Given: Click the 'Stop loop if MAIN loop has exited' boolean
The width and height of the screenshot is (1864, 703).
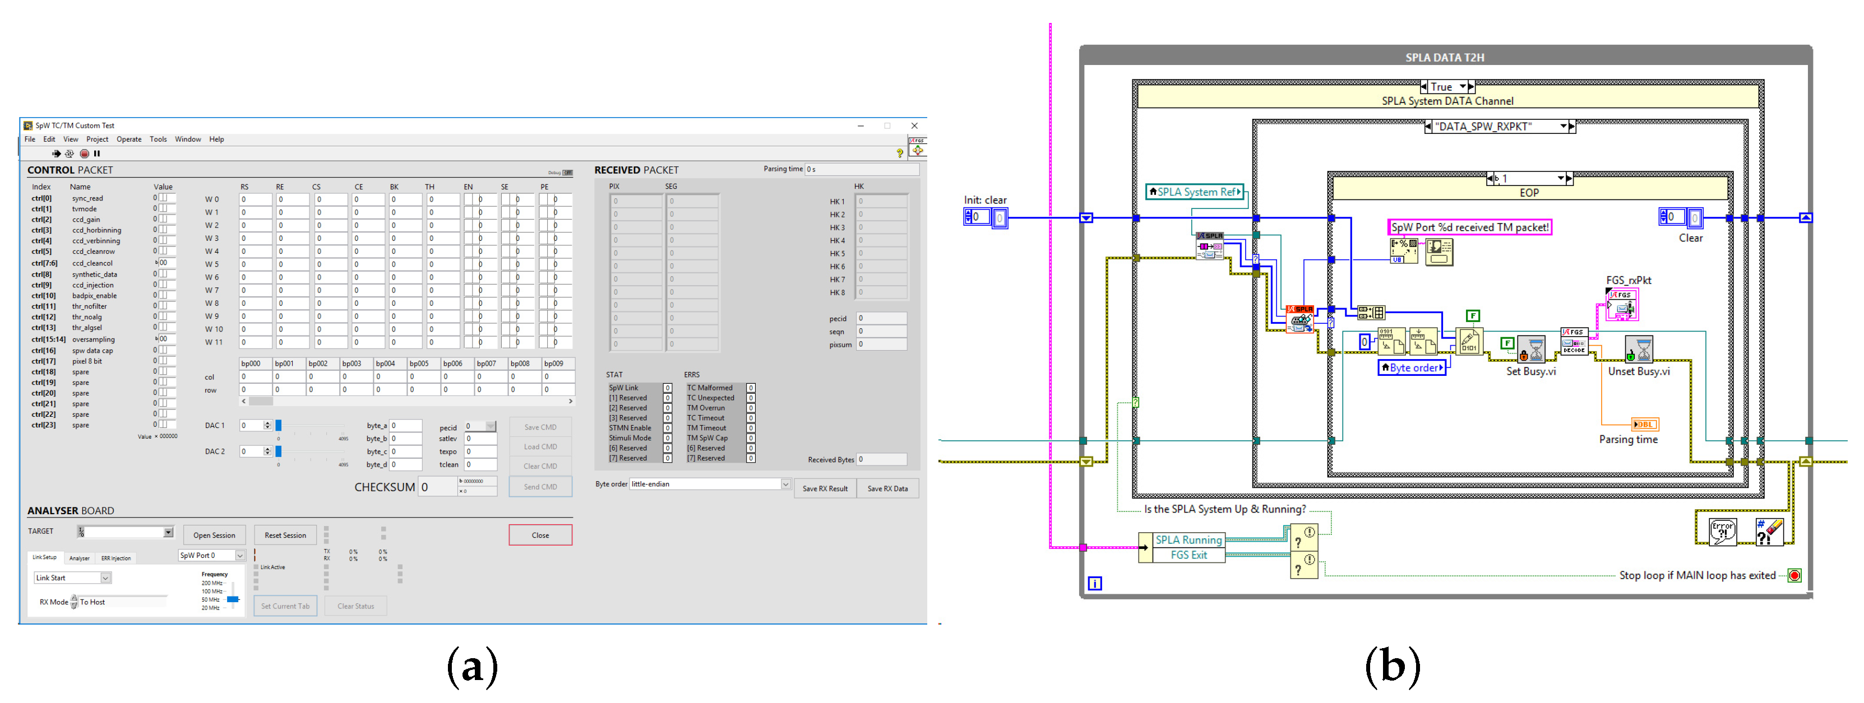Looking at the screenshot, I should pyautogui.click(x=1795, y=575).
